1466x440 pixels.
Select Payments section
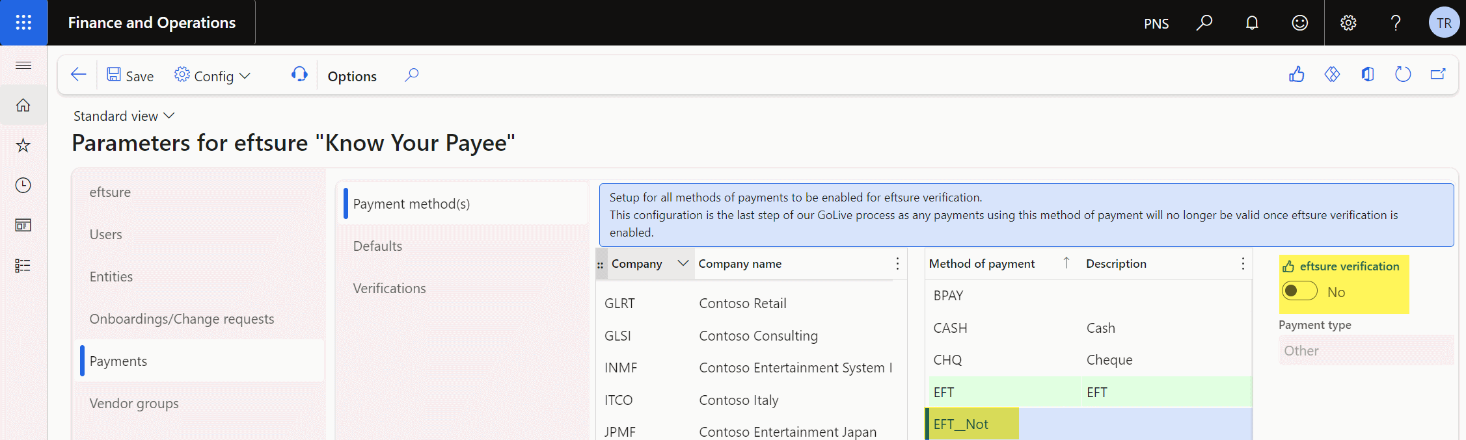click(199, 361)
